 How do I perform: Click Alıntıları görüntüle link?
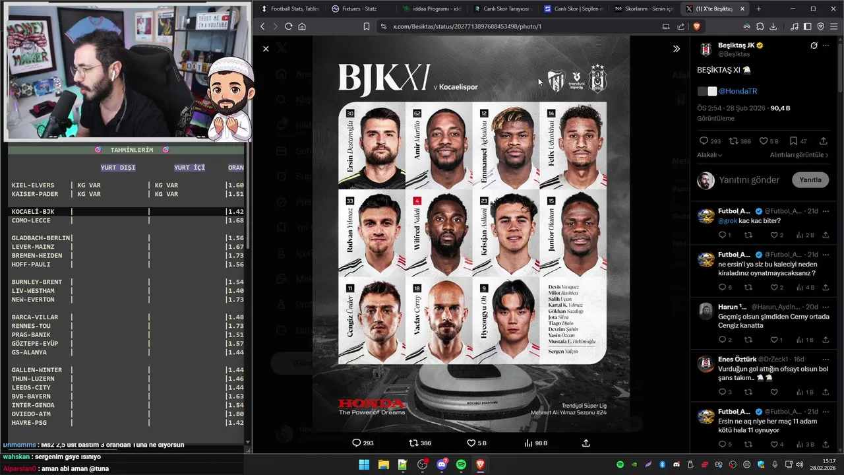point(799,155)
